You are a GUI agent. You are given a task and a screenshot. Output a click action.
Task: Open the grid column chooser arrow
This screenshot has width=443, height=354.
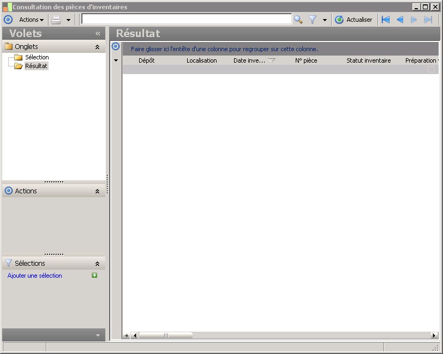coord(116,60)
